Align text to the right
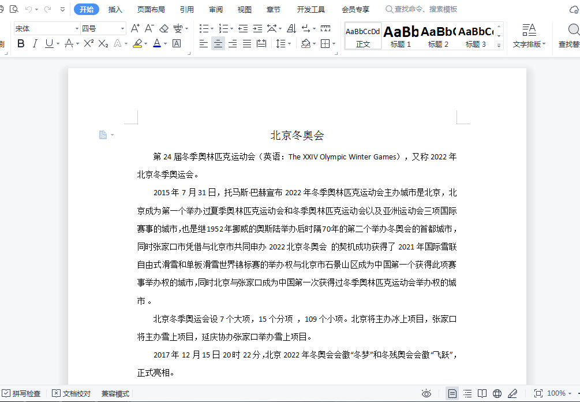The image size is (580, 402). coord(233,44)
